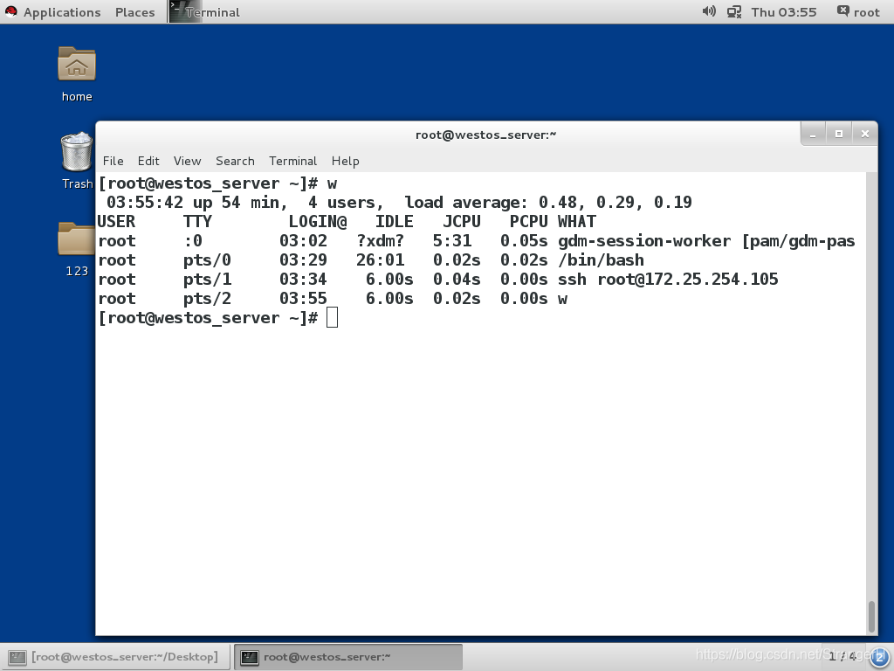Click the workspace switcher indicator

[x=842, y=657]
